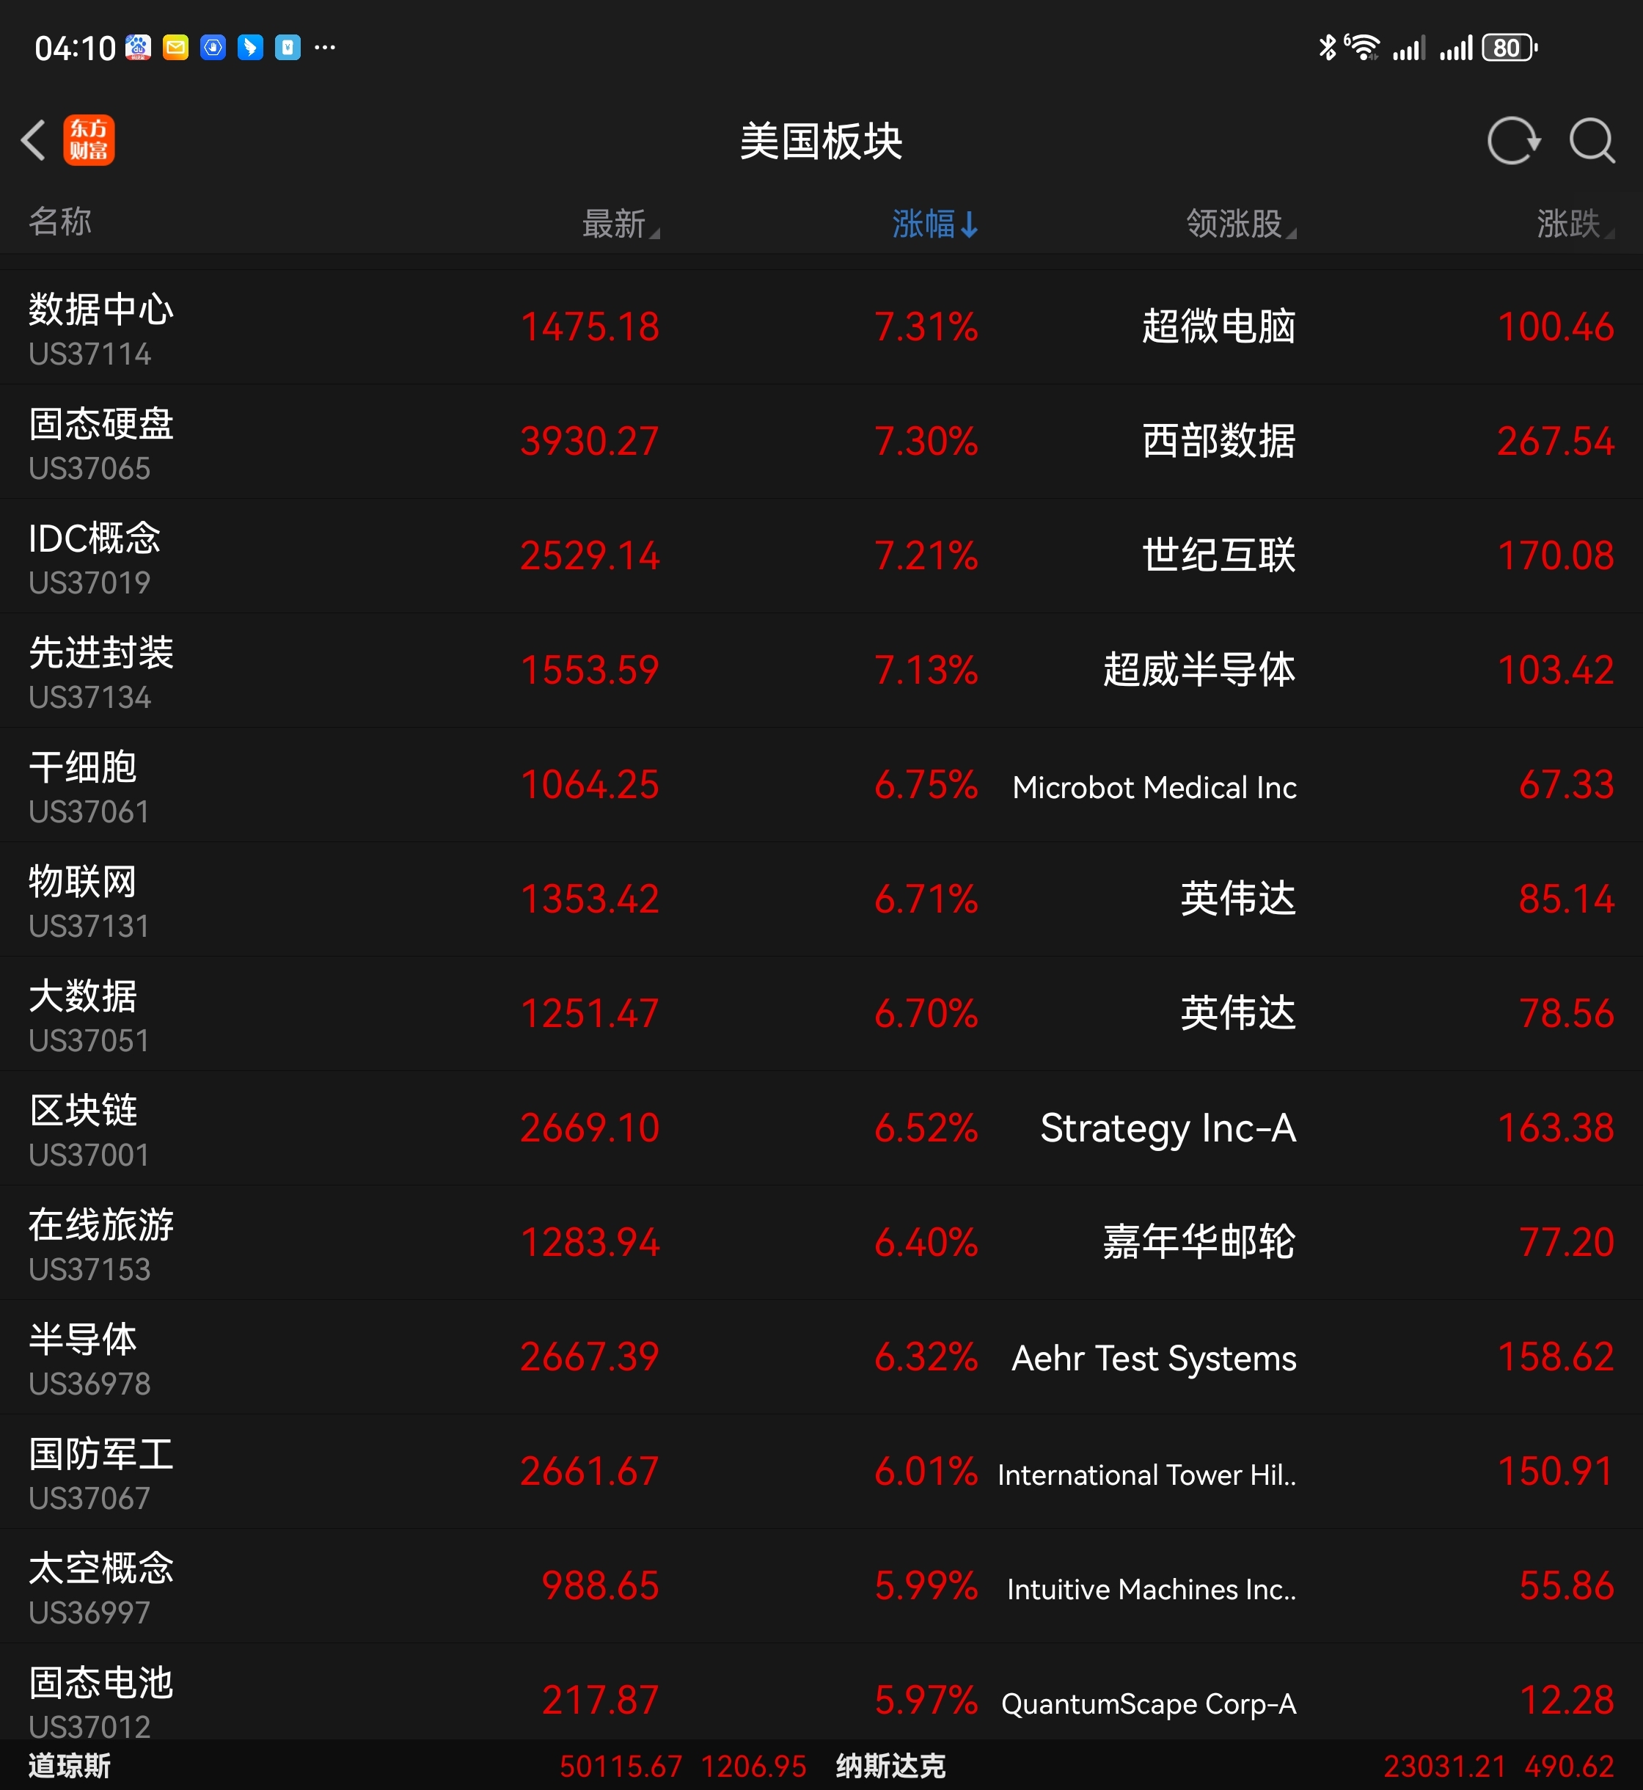The width and height of the screenshot is (1643, 1790).
Task: Tap the back arrow icon
Action: tap(34, 141)
